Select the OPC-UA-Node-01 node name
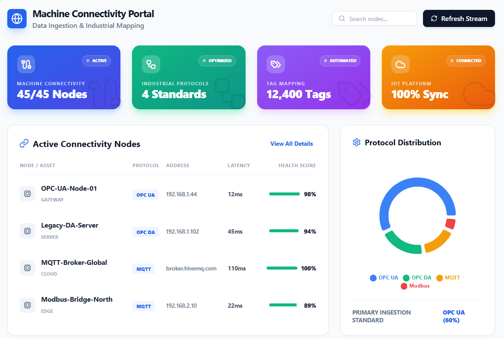The image size is (504, 342). point(69,189)
